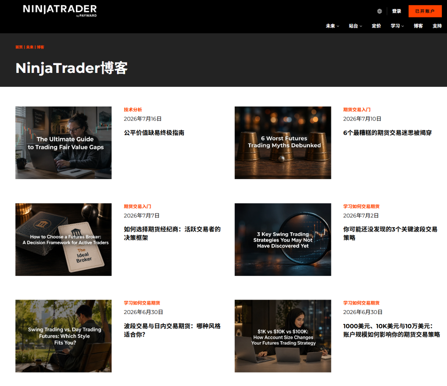Click the 登录 login link
447x386 pixels.
pos(396,11)
